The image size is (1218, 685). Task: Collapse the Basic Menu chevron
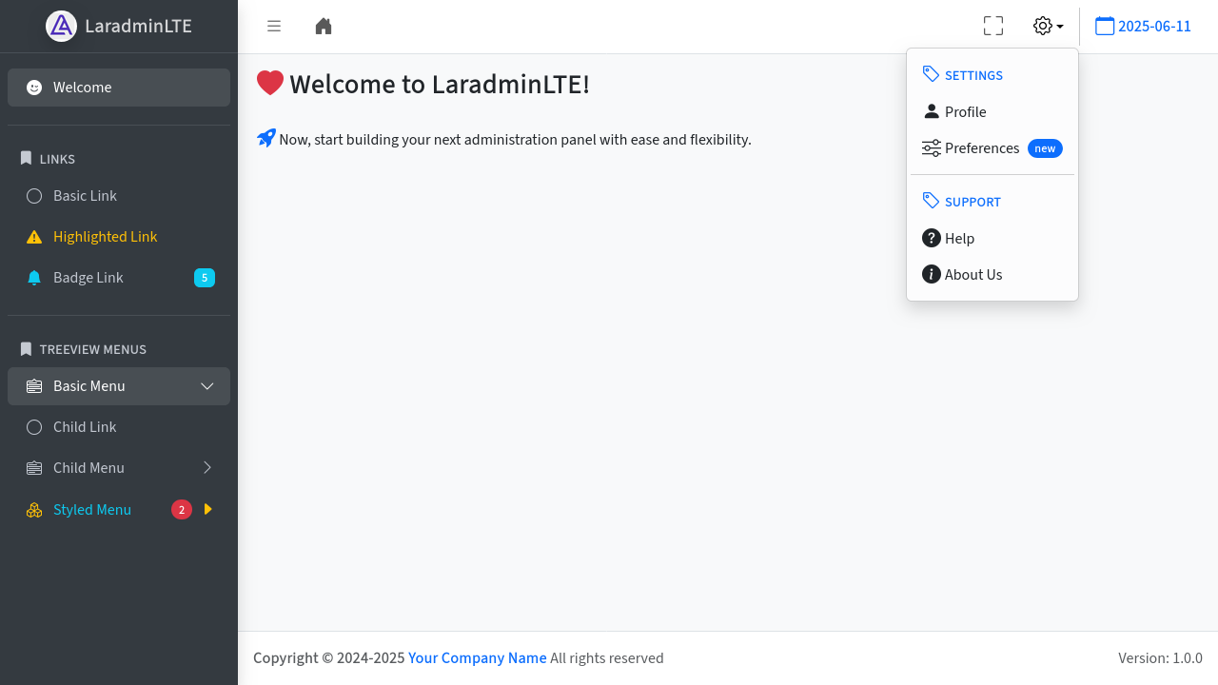(207, 386)
